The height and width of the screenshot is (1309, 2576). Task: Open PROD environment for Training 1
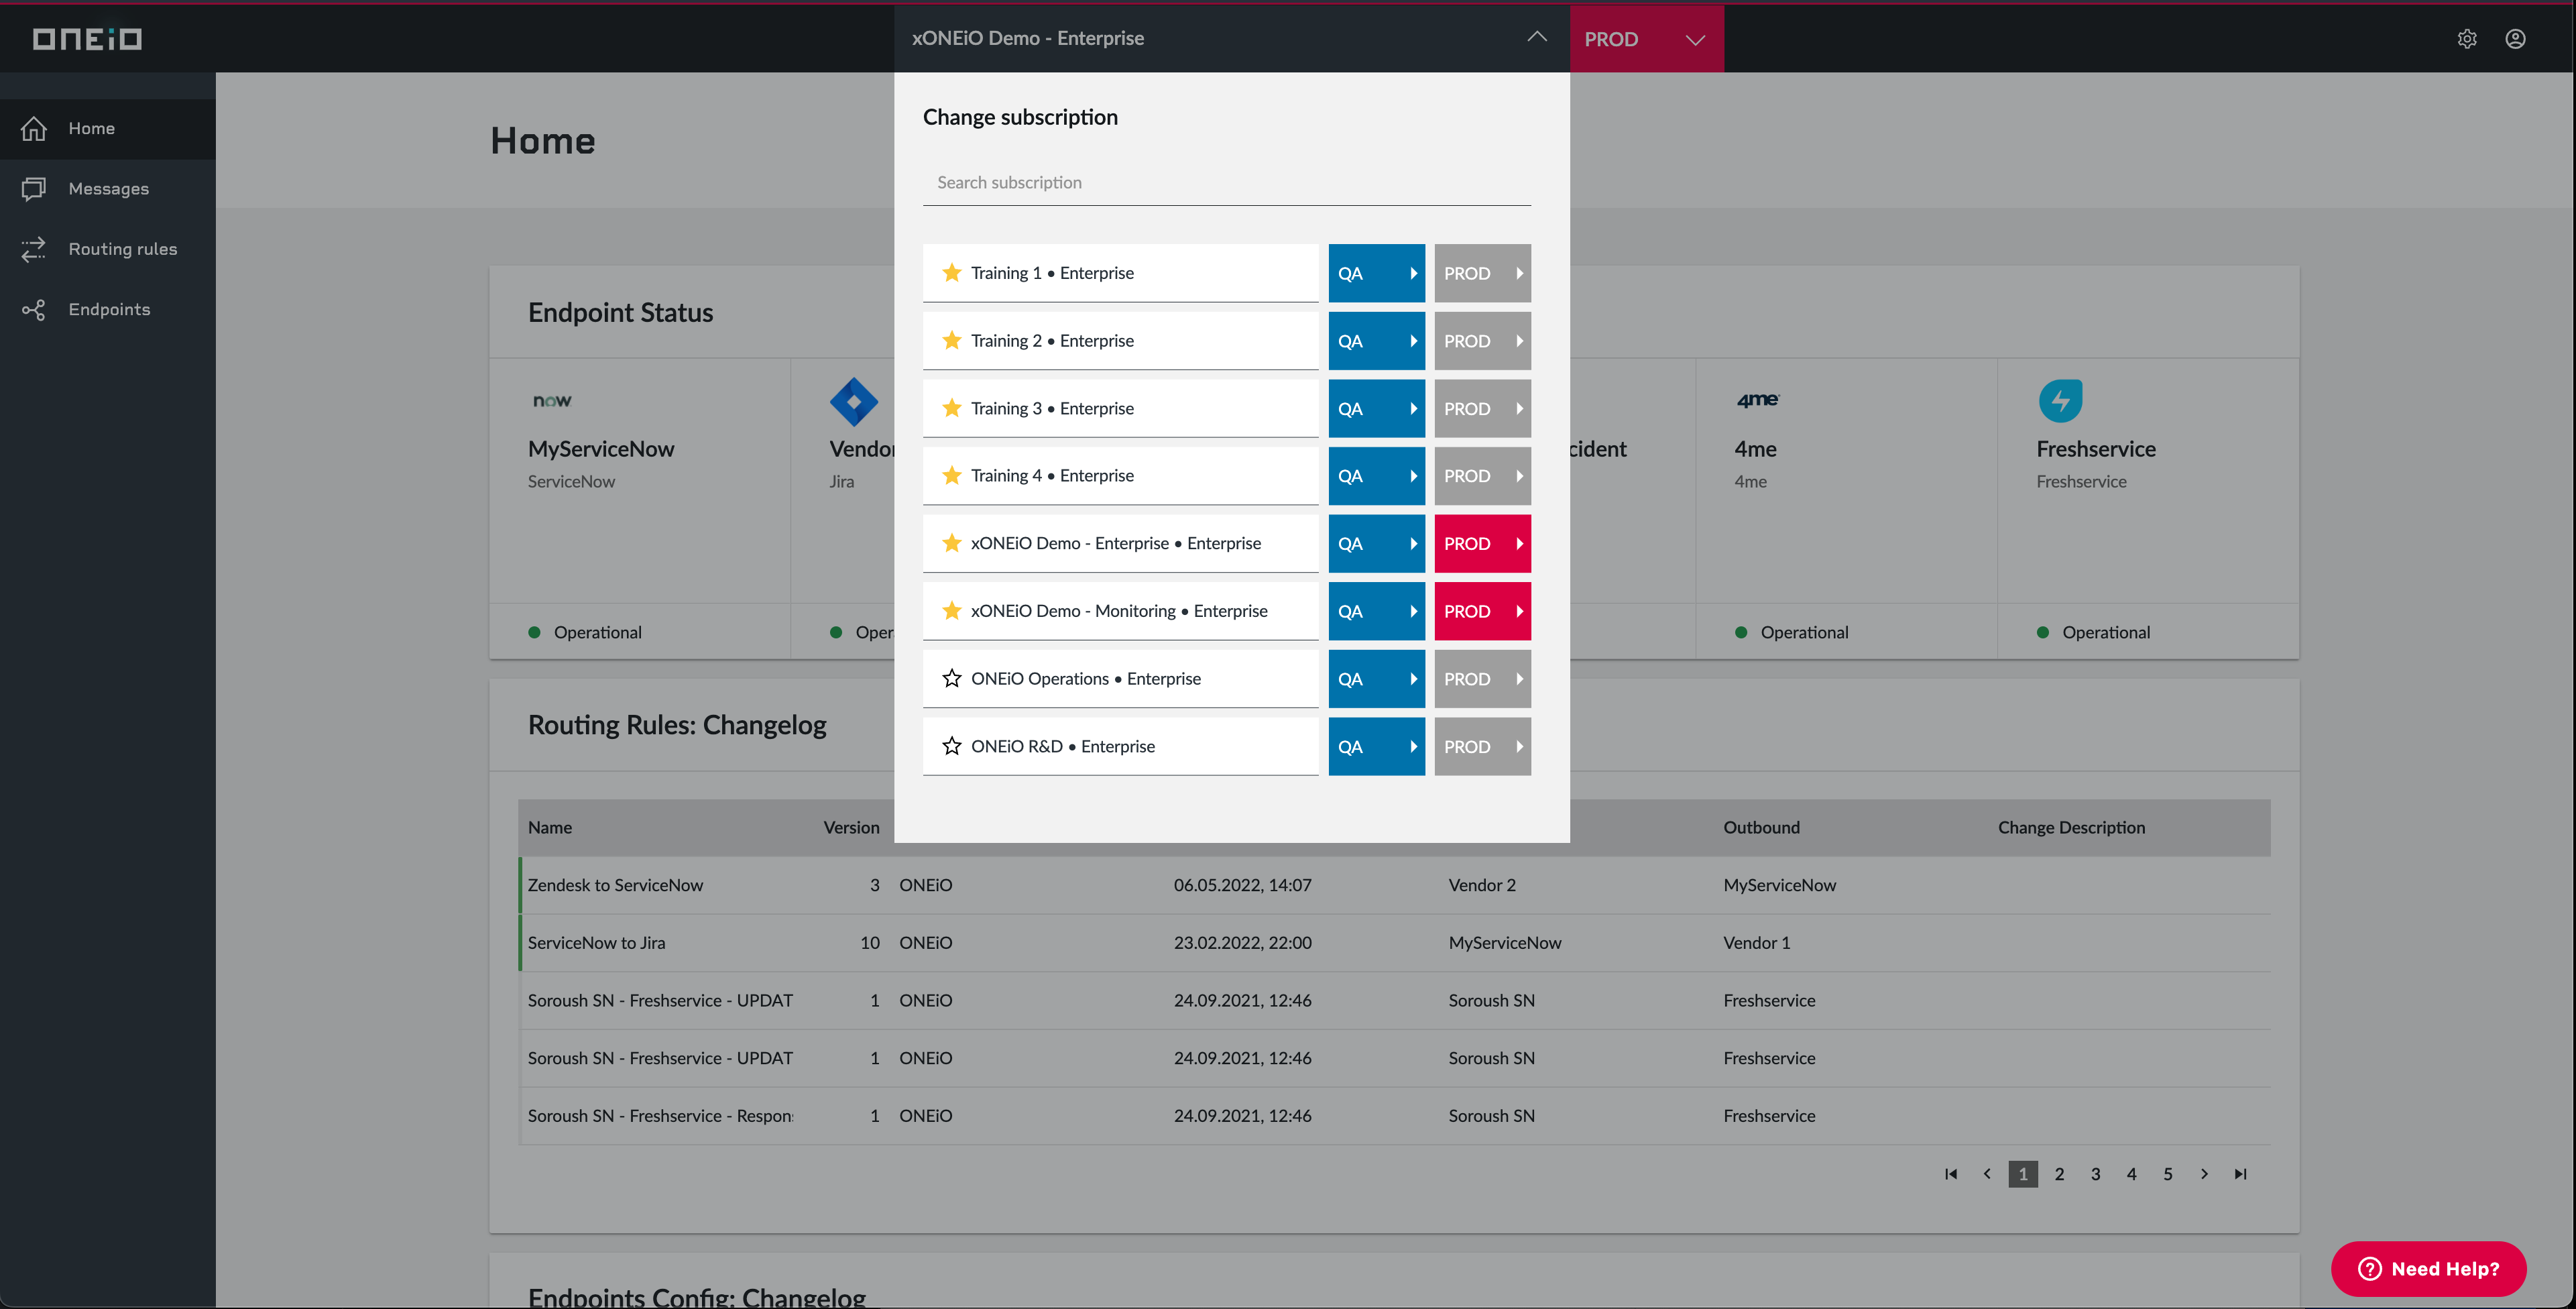(x=1482, y=273)
